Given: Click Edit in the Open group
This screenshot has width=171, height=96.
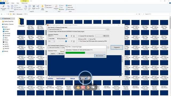Looking at the screenshot, I should point(61,7).
